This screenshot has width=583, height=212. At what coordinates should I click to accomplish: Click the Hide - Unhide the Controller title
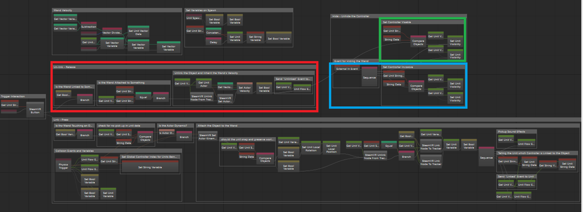coord(351,16)
